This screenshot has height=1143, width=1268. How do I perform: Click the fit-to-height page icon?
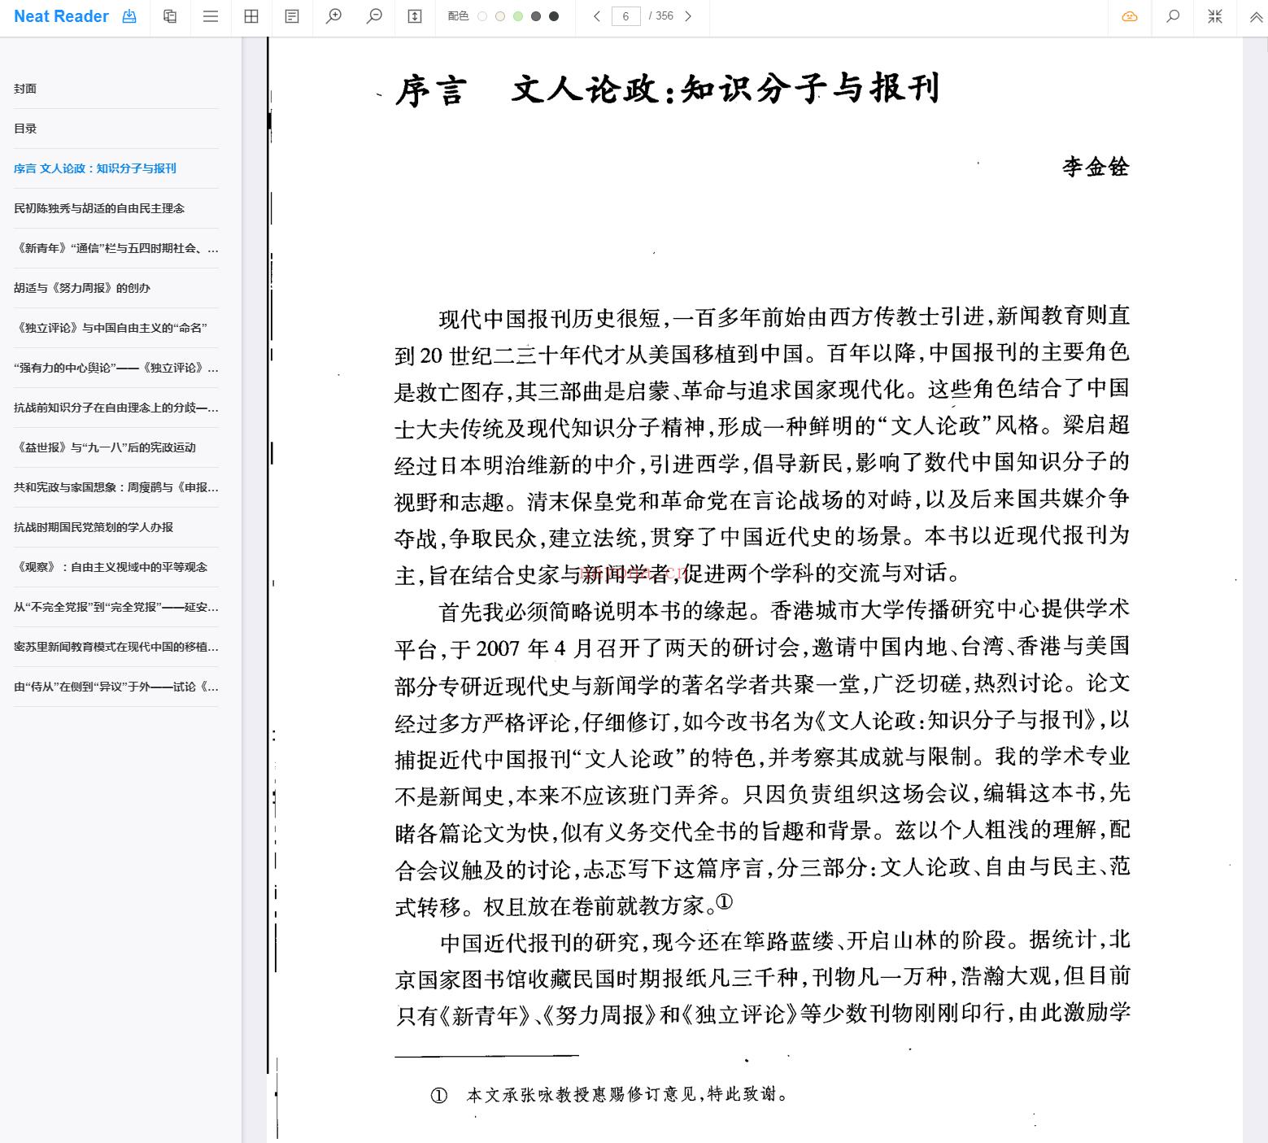[415, 16]
